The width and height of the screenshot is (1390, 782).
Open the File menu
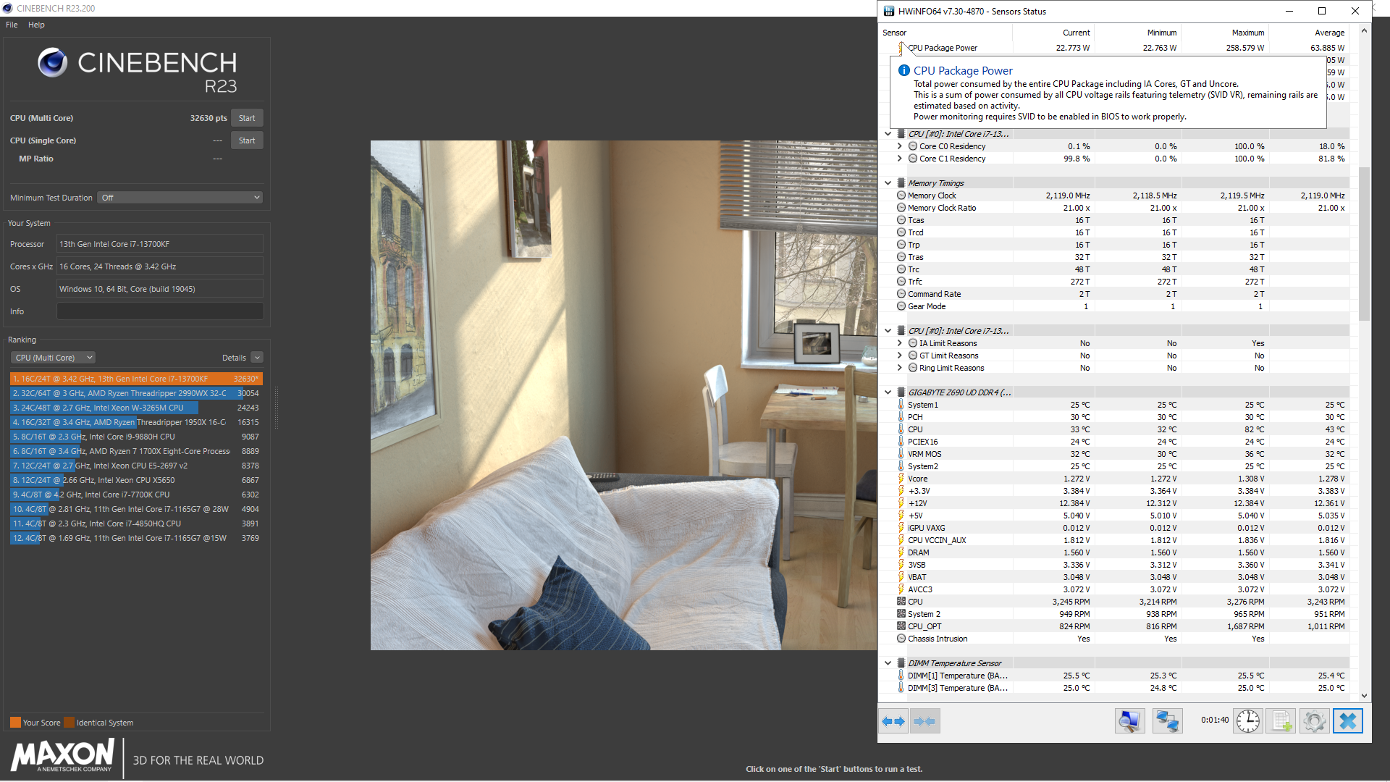click(x=12, y=25)
